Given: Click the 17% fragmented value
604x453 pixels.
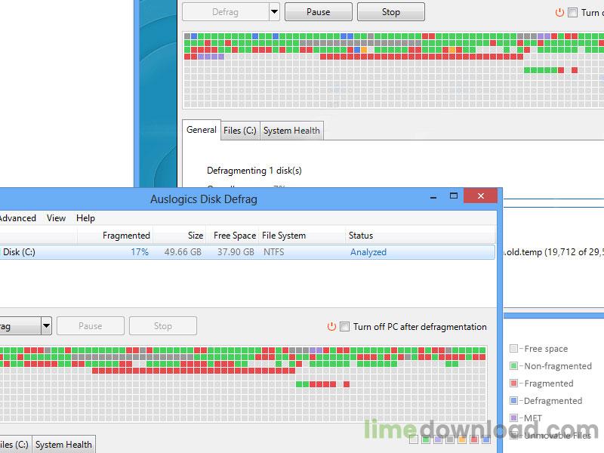Looking at the screenshot, I should (140, 252).
